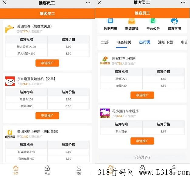Tap 已有758人正在推广 text
Screen dimensions: 190x176
[124, 64]
